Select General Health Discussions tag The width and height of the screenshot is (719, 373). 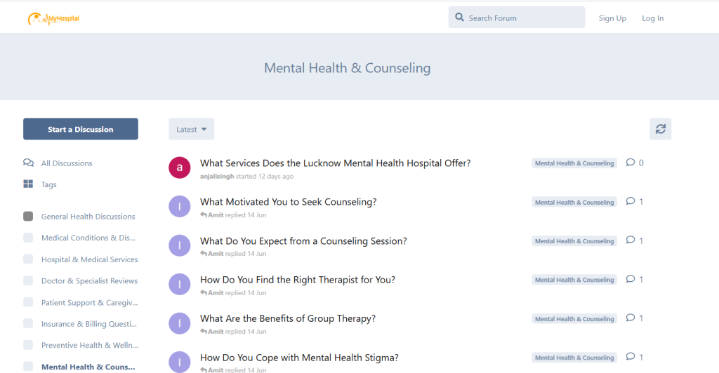88,217
